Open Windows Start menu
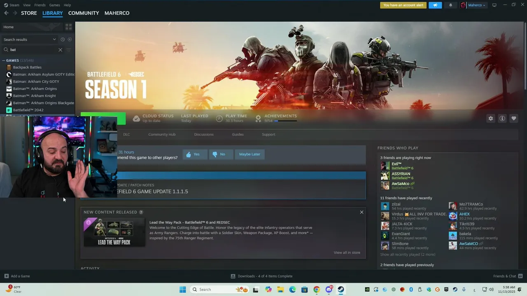Image resolution: width=527 pixels, height=296 pixels. pyautogui.click(x=183, y=289)
